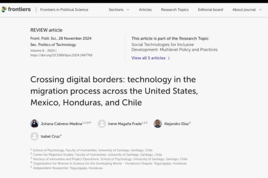The height and width of the screenshot is (178, 268).
Task: Go to Research Topics page
Action: [x=175, y=9]
